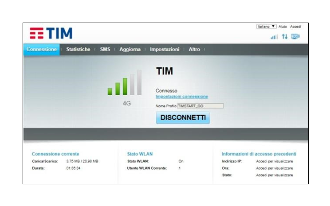Go to the Aggiorna tab
330x206 pixels.
coord(130,50)
